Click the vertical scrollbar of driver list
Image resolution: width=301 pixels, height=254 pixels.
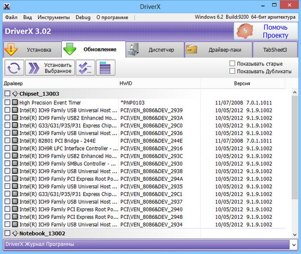pyautogui.click(x=294, y=151)
